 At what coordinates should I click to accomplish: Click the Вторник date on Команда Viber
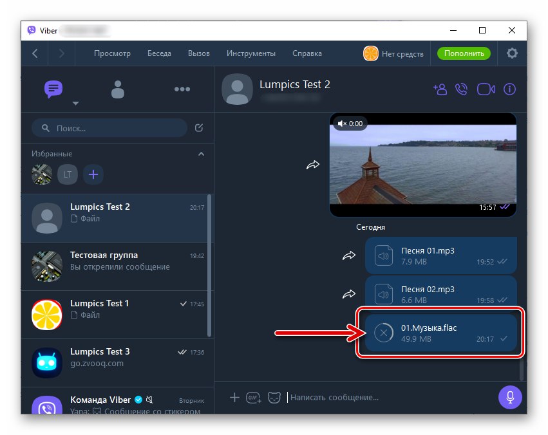(191, 401)
